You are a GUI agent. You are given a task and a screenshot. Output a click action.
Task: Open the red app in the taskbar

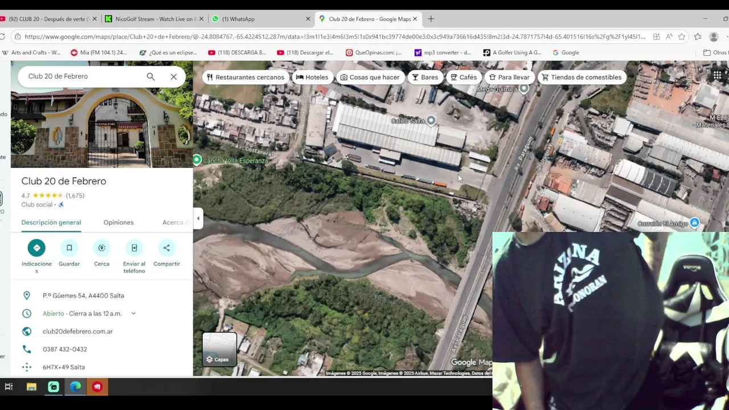(x=97, y=387)
